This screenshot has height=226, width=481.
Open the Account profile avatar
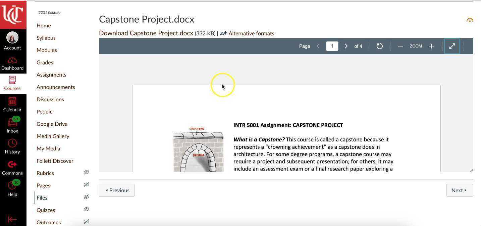[x=12, y=38]
